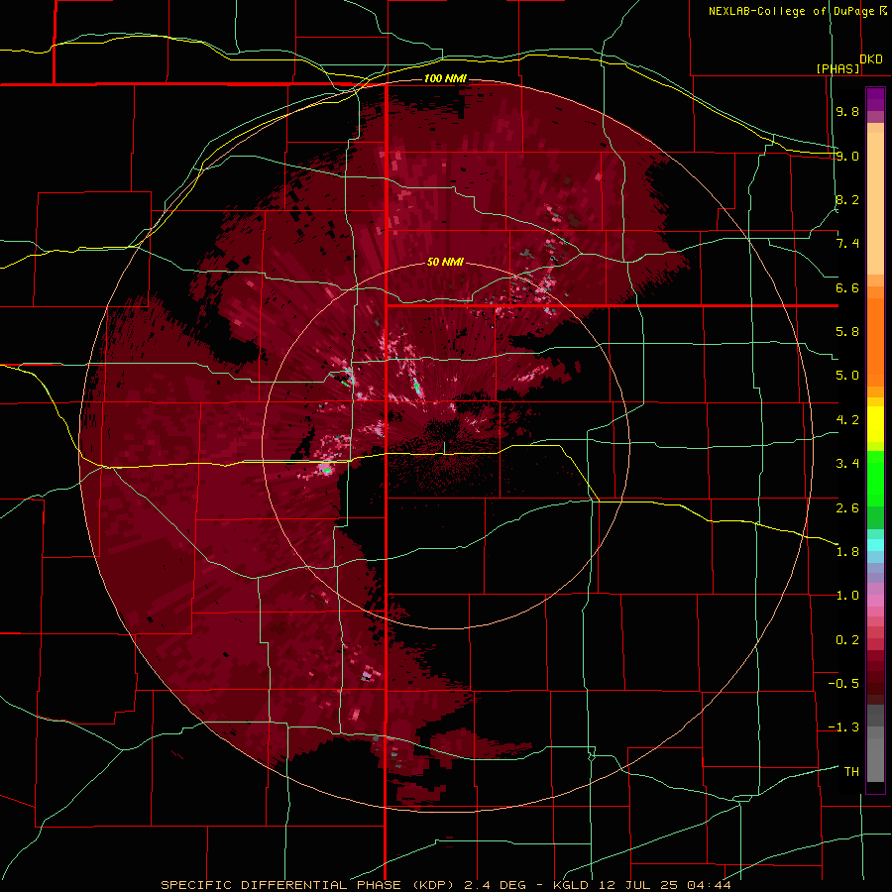Viewport: 892px width, 892px height.
Task: Click the -0.5 value on the color scale
Action: (843, 684)
